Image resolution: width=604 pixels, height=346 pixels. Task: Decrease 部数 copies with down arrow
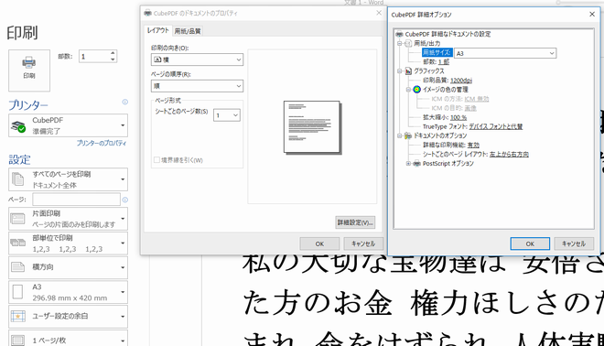113,59
